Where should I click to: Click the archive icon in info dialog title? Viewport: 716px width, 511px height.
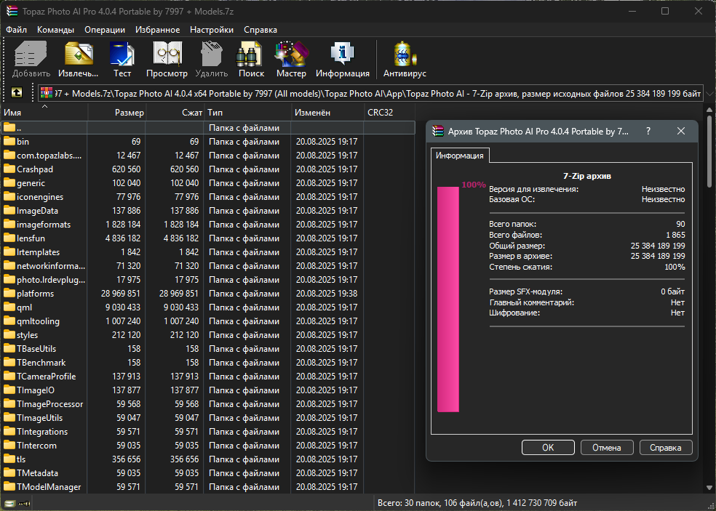click(x=438, y=132)
